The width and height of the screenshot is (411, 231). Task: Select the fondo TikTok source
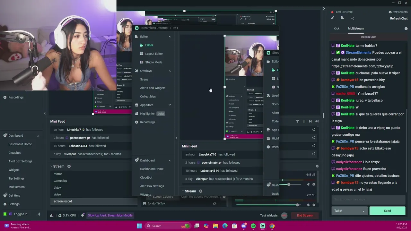[x=156, y=203]
